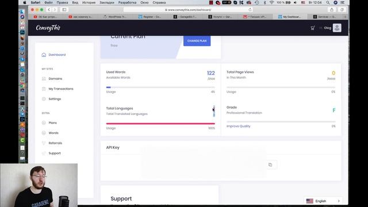Click the US flag icon
This screenshot has width=368, height=207.
tap(309, 201)
